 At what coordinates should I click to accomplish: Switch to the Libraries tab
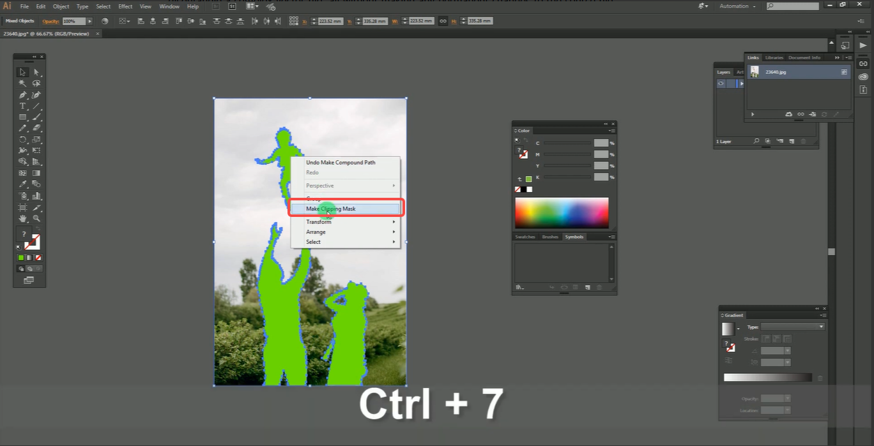tap(774, 57)
